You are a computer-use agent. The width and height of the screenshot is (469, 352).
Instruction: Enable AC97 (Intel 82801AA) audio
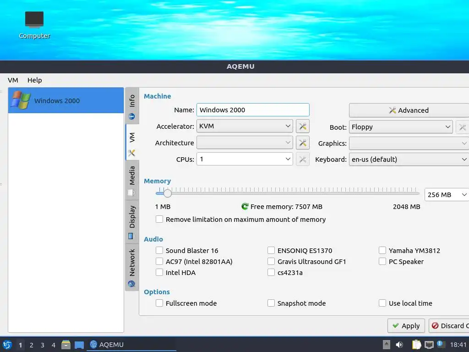159,262
